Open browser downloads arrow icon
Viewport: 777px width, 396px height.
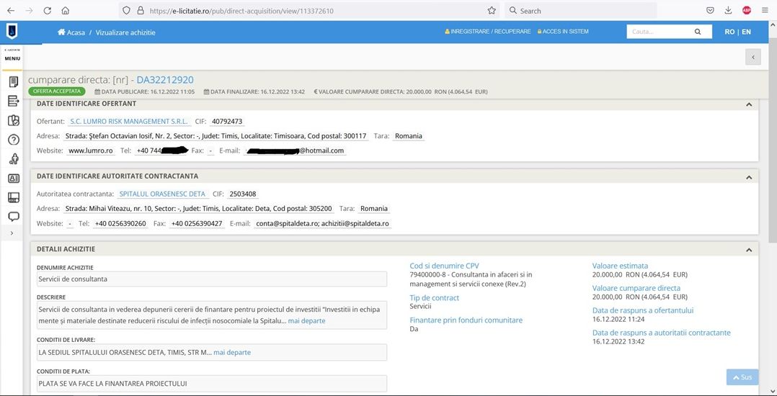[728, 10]
